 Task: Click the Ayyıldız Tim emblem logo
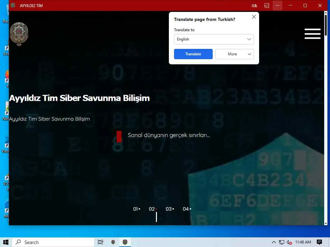click(19, 34)
